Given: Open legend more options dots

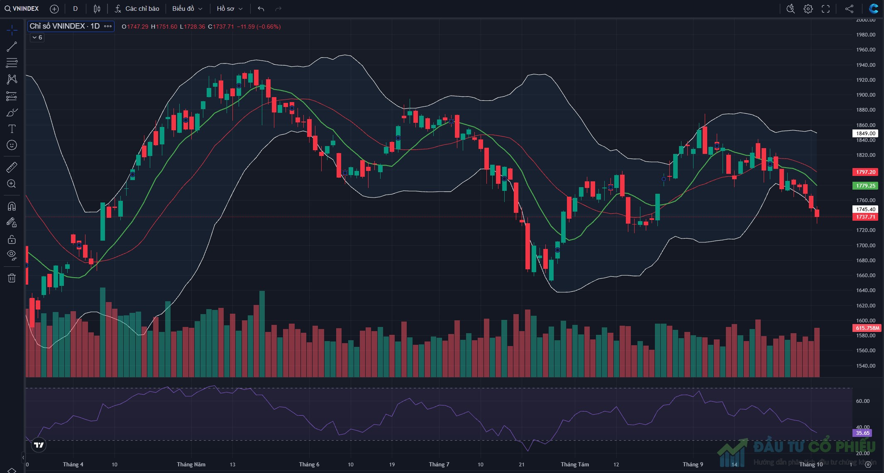Looking at the screenshot, I should click(x=108, y=26).
